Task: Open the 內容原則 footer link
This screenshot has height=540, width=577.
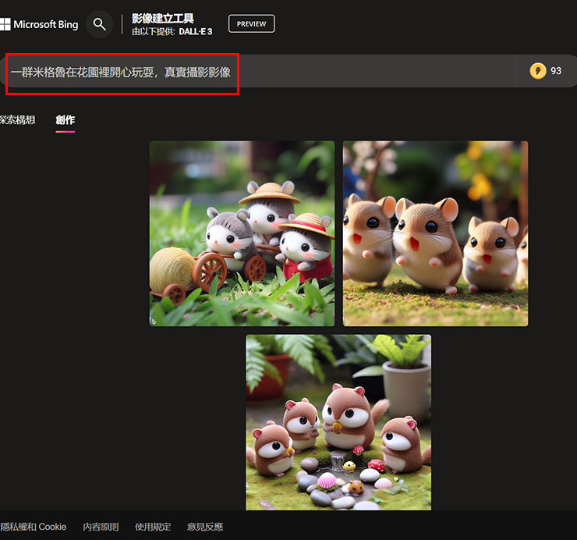Action: pos(101,527)
